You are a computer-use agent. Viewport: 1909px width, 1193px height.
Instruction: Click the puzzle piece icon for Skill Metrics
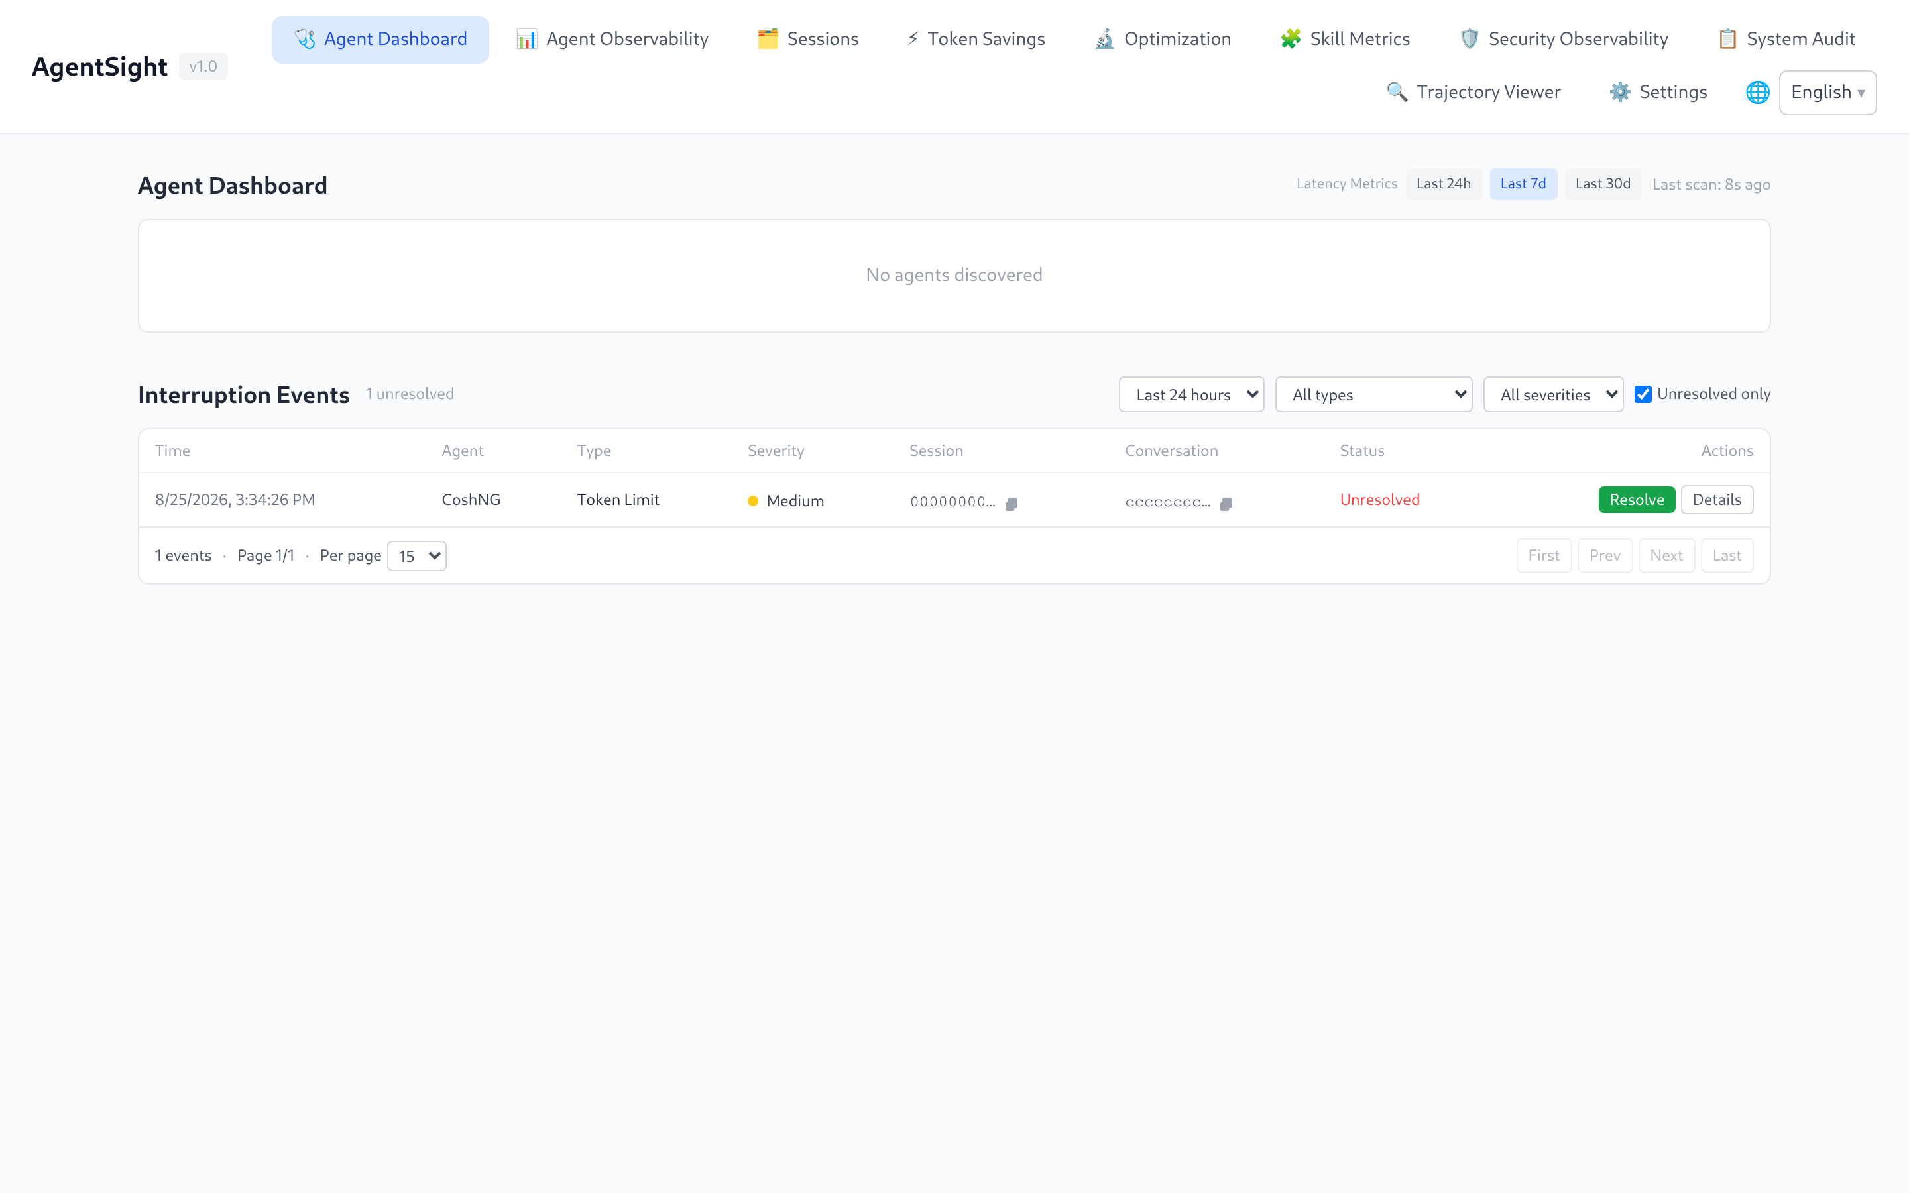pyautogui.click(x=1291, y=38)
